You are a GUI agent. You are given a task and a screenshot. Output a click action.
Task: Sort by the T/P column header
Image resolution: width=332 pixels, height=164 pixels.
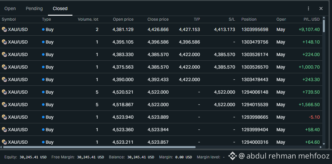[197, 19]
